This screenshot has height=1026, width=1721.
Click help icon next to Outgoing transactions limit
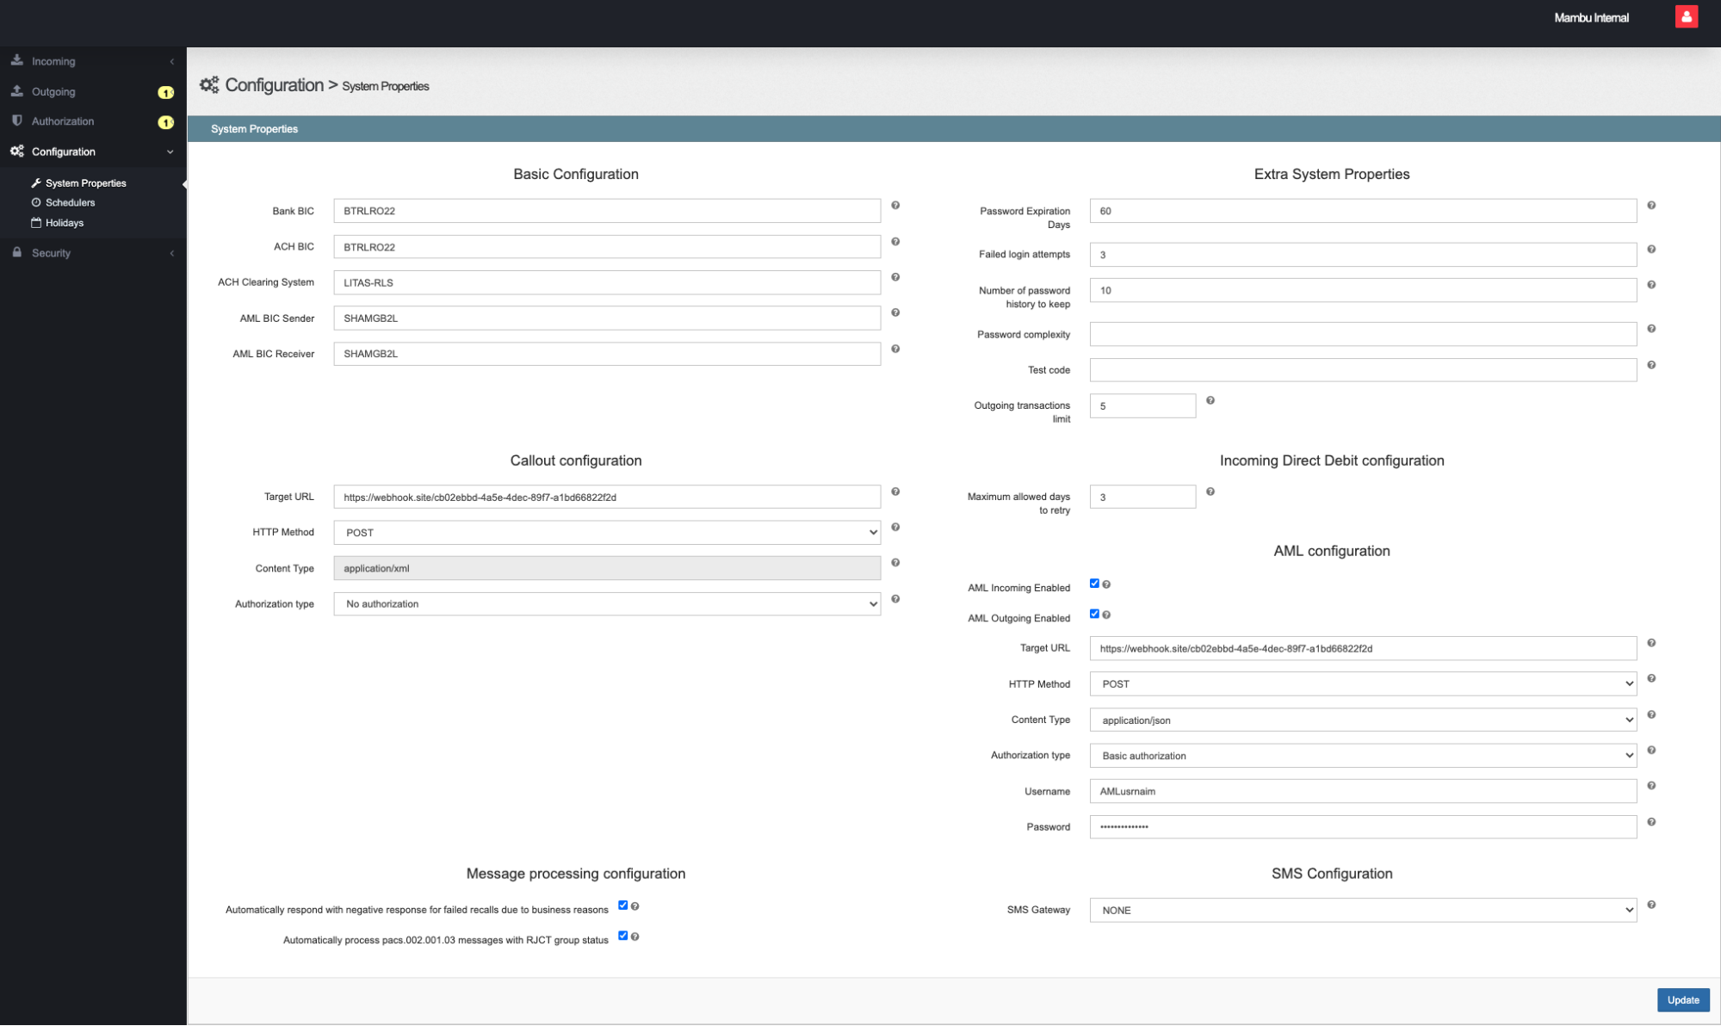(1210, 400)
